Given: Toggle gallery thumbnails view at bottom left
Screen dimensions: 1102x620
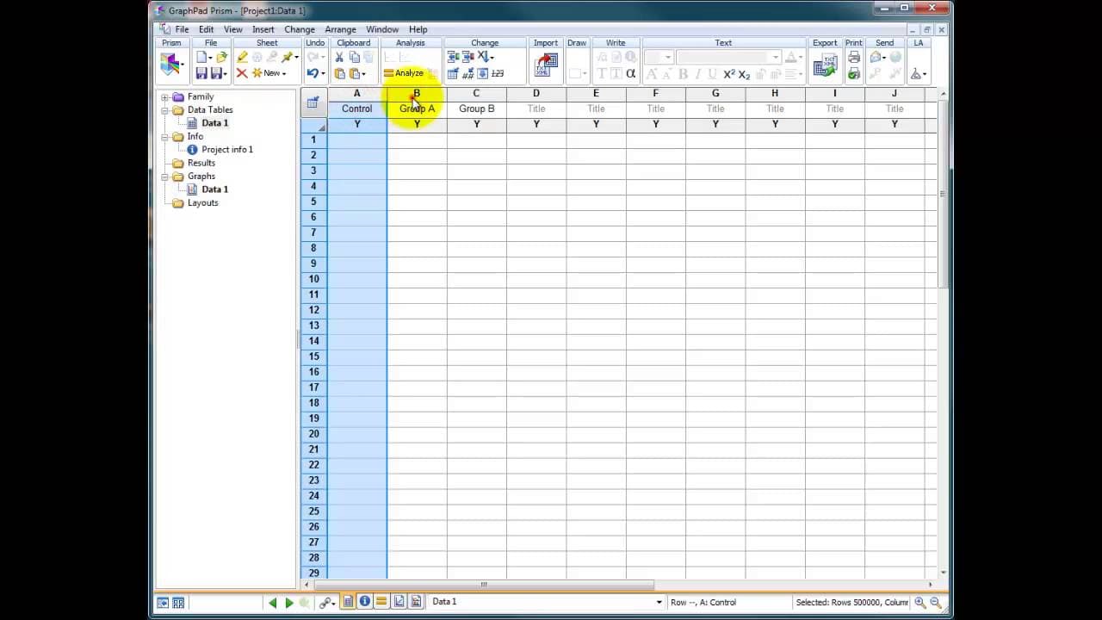Looking at the screenshot, I should click(x=178, y=603).
